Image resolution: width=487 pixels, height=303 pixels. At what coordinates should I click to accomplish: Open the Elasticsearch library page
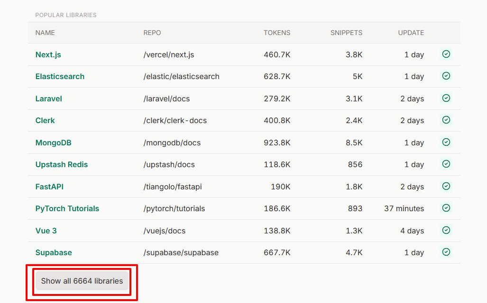[60, 76]
